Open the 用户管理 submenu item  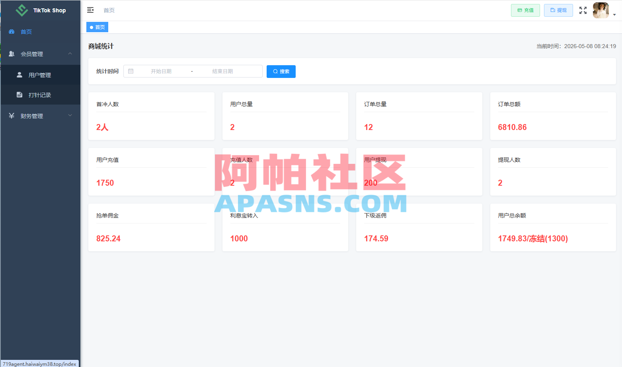coord(41,75)
